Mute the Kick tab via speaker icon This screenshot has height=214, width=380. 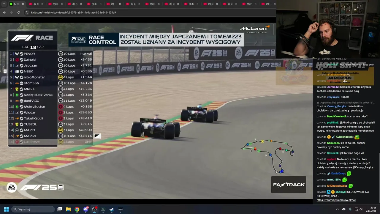(x=18, y=4)
